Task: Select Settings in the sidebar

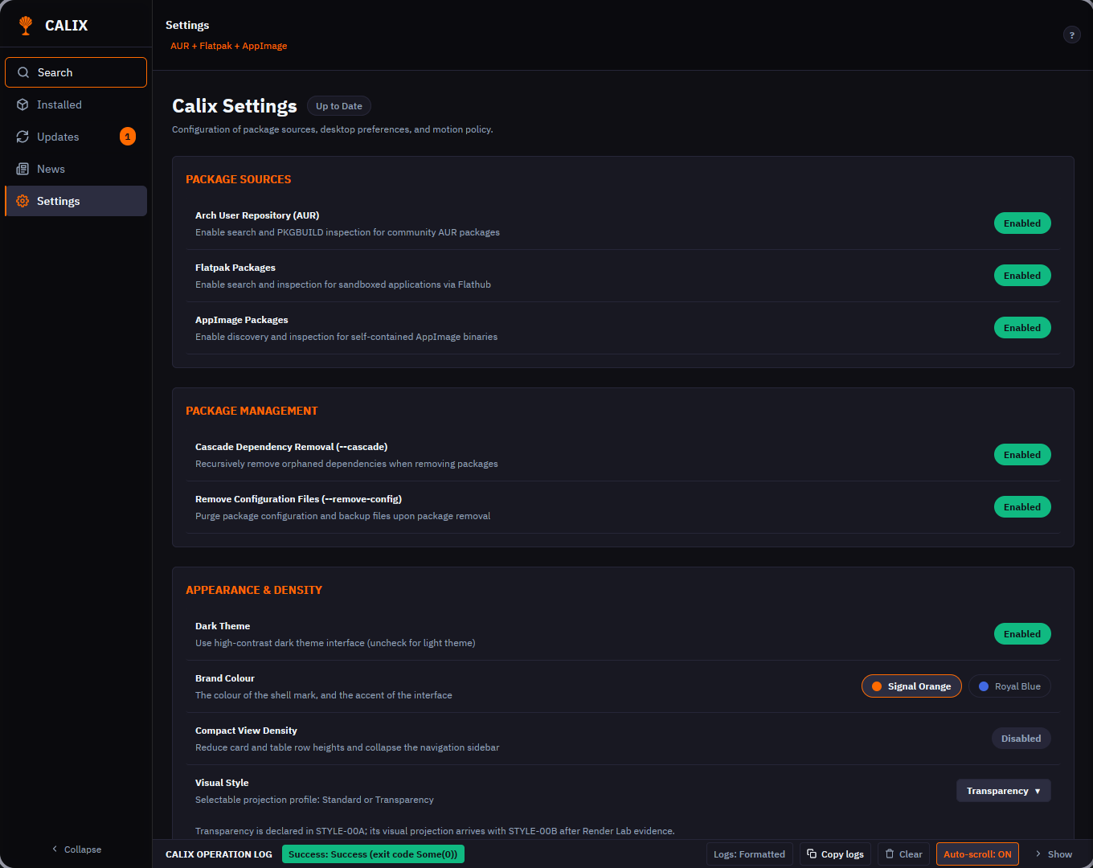Action: click(x=76, y=201)
